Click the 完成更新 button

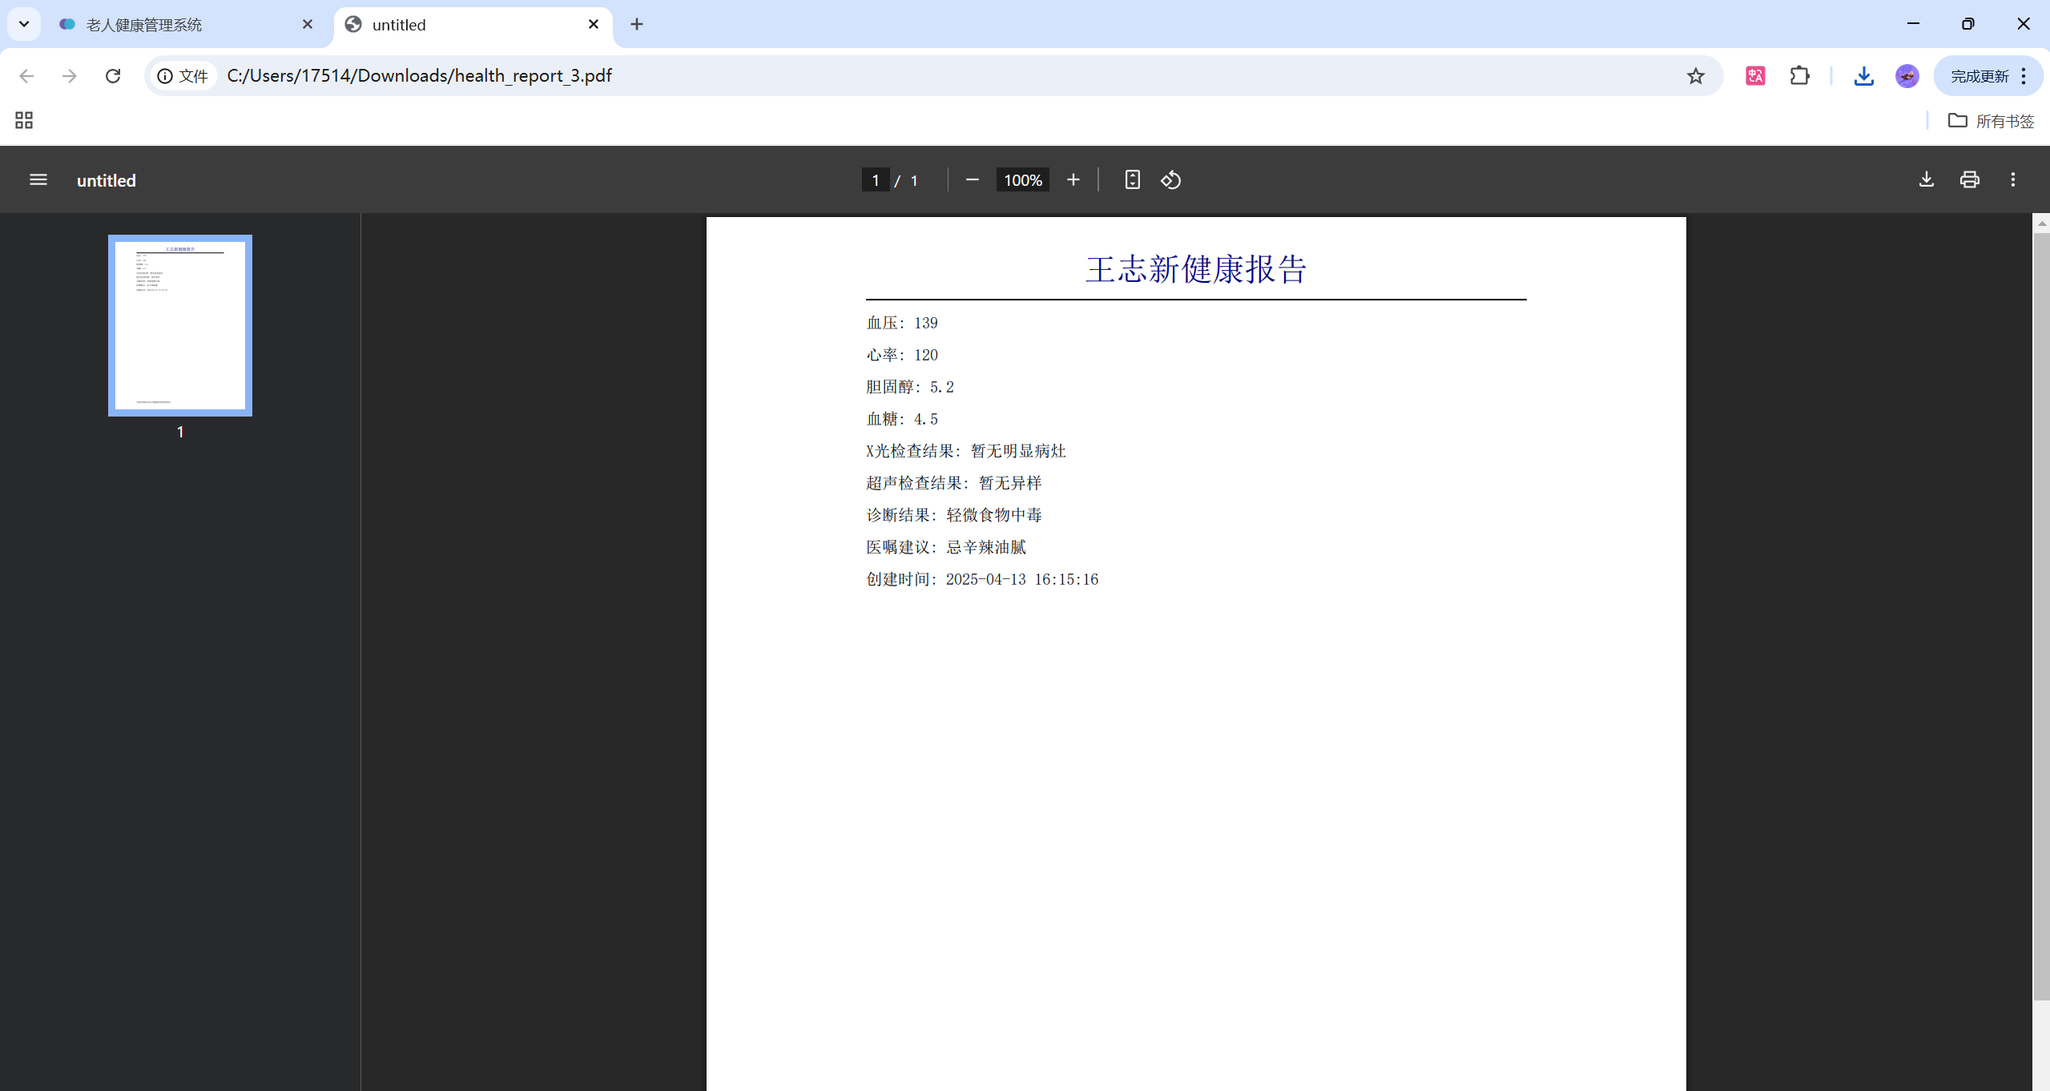(x=1979, y=76)
